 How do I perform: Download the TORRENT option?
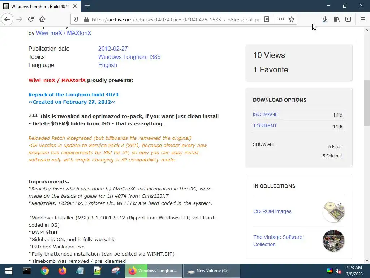[x=265, y=126]
